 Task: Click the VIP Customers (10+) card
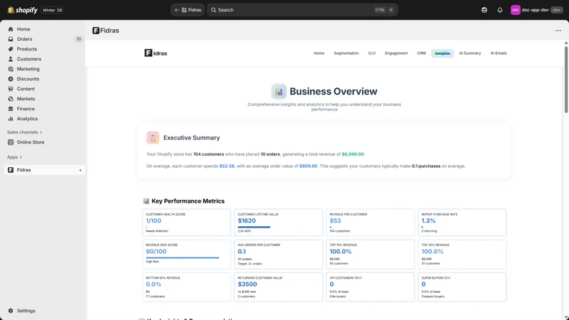(370, 287)
